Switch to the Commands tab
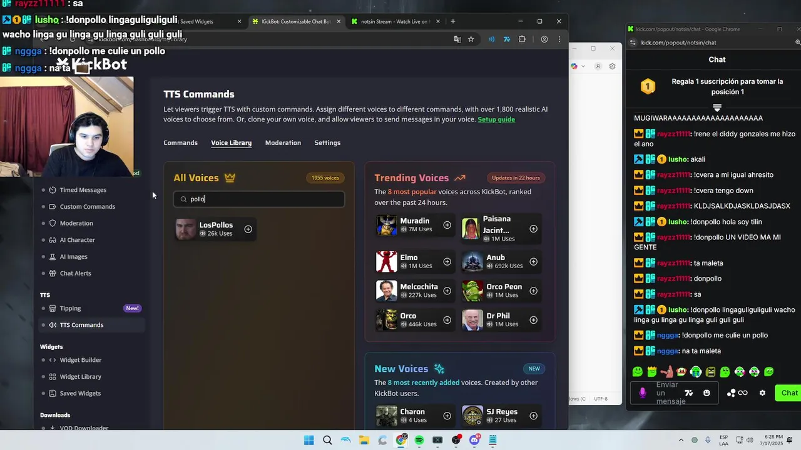The height and width of the screenshot is (450, 801). click(x=180, y=143)
